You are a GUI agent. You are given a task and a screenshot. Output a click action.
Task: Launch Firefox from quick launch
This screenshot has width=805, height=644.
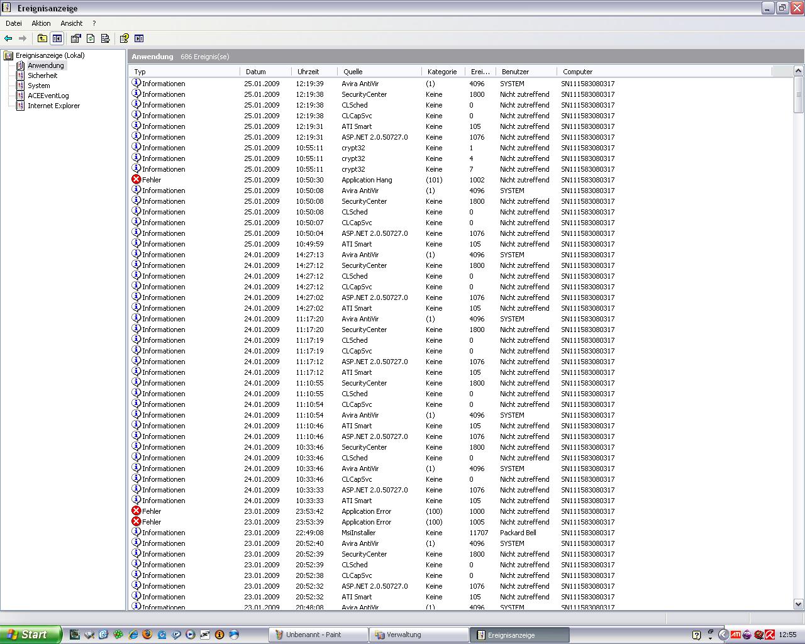click(147, 635)
